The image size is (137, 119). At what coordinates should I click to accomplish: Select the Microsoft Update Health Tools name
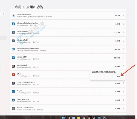pos(28,48)
